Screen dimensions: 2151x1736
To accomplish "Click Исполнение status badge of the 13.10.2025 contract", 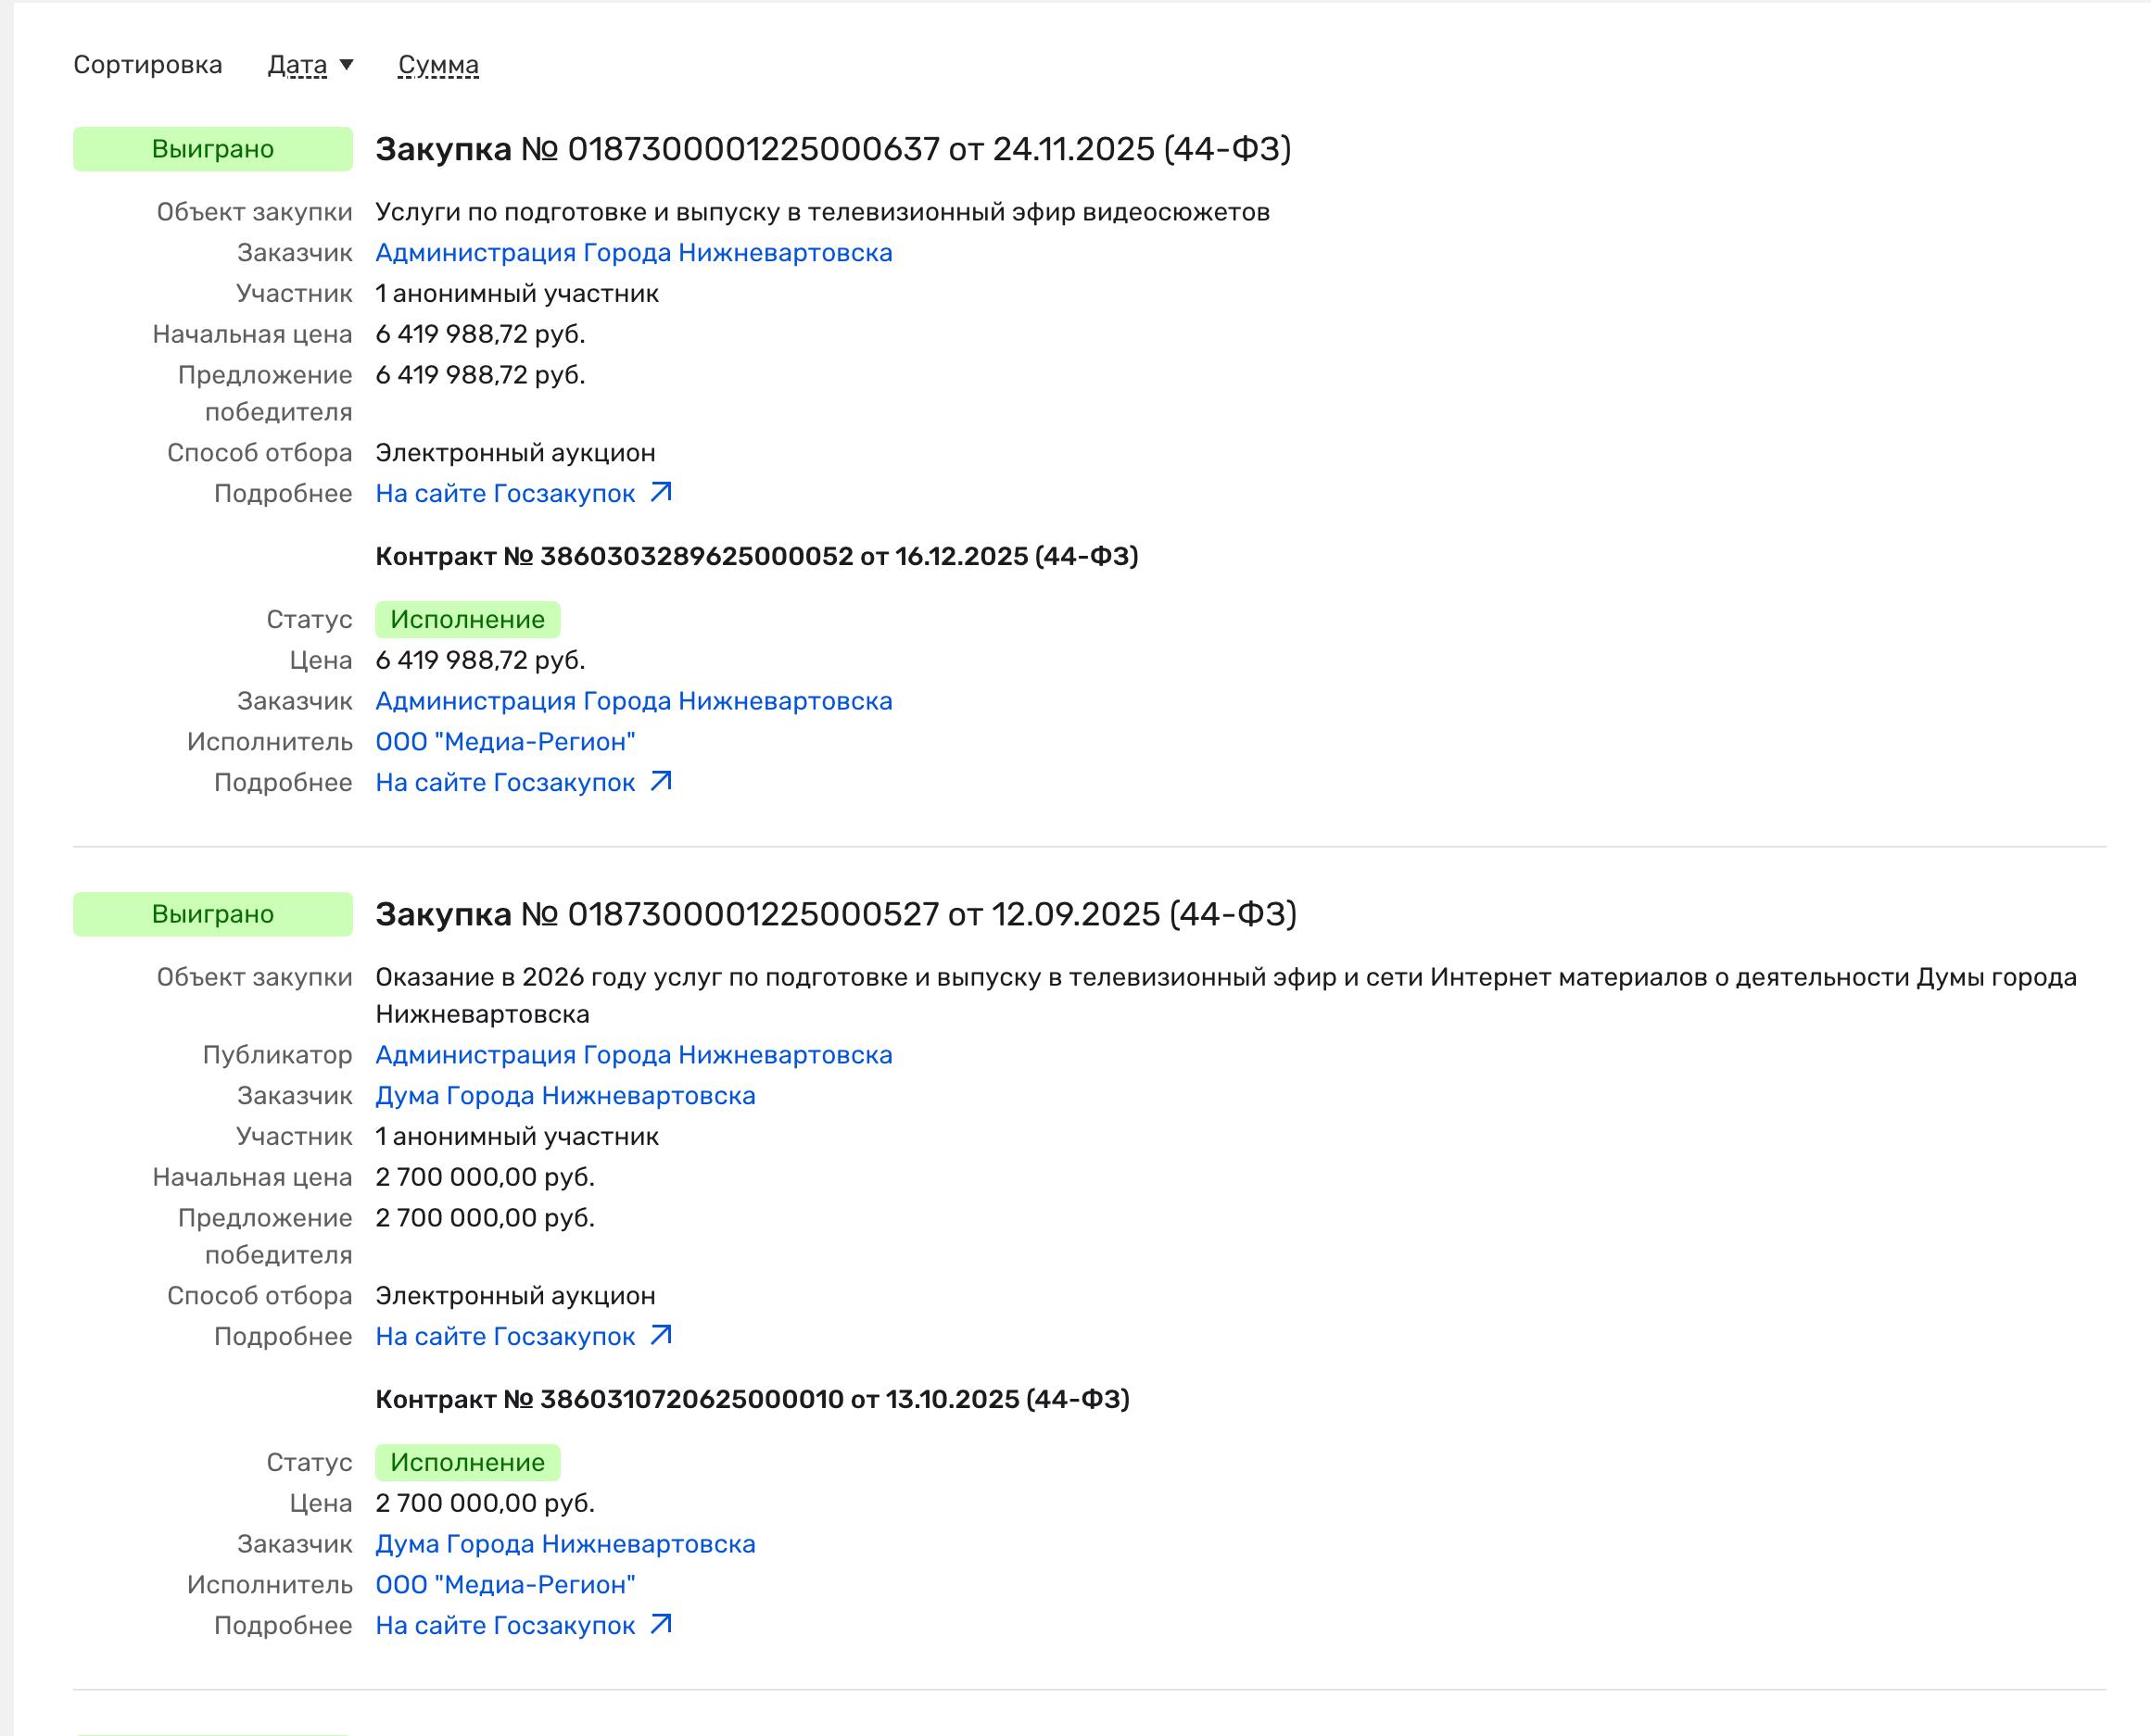I will click(467, 1463).
